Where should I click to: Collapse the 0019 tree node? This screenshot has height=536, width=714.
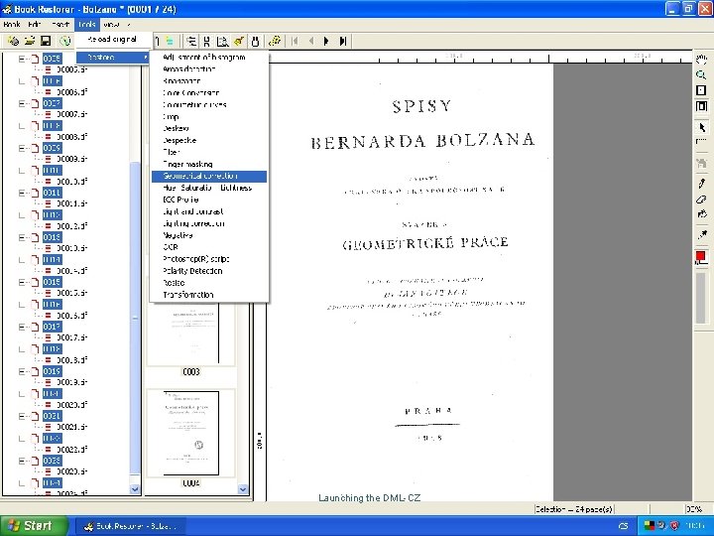(x=22, y=371)
